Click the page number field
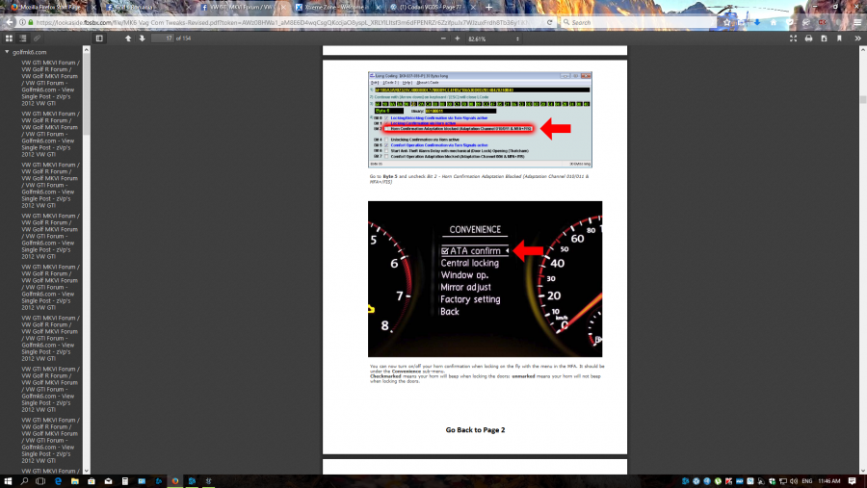Viewport: 867px width, 488px height. click(x=163, y=39)
